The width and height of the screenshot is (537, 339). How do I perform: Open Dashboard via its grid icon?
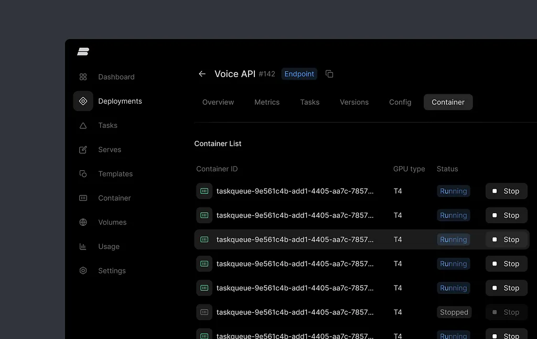[83, 77]
